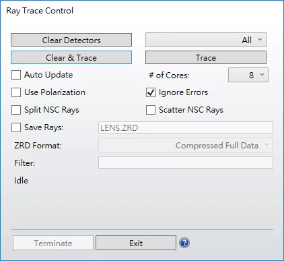This screenshot has height=261, width=284.
Task: Click the Terminate button
Action: point(53,243)
